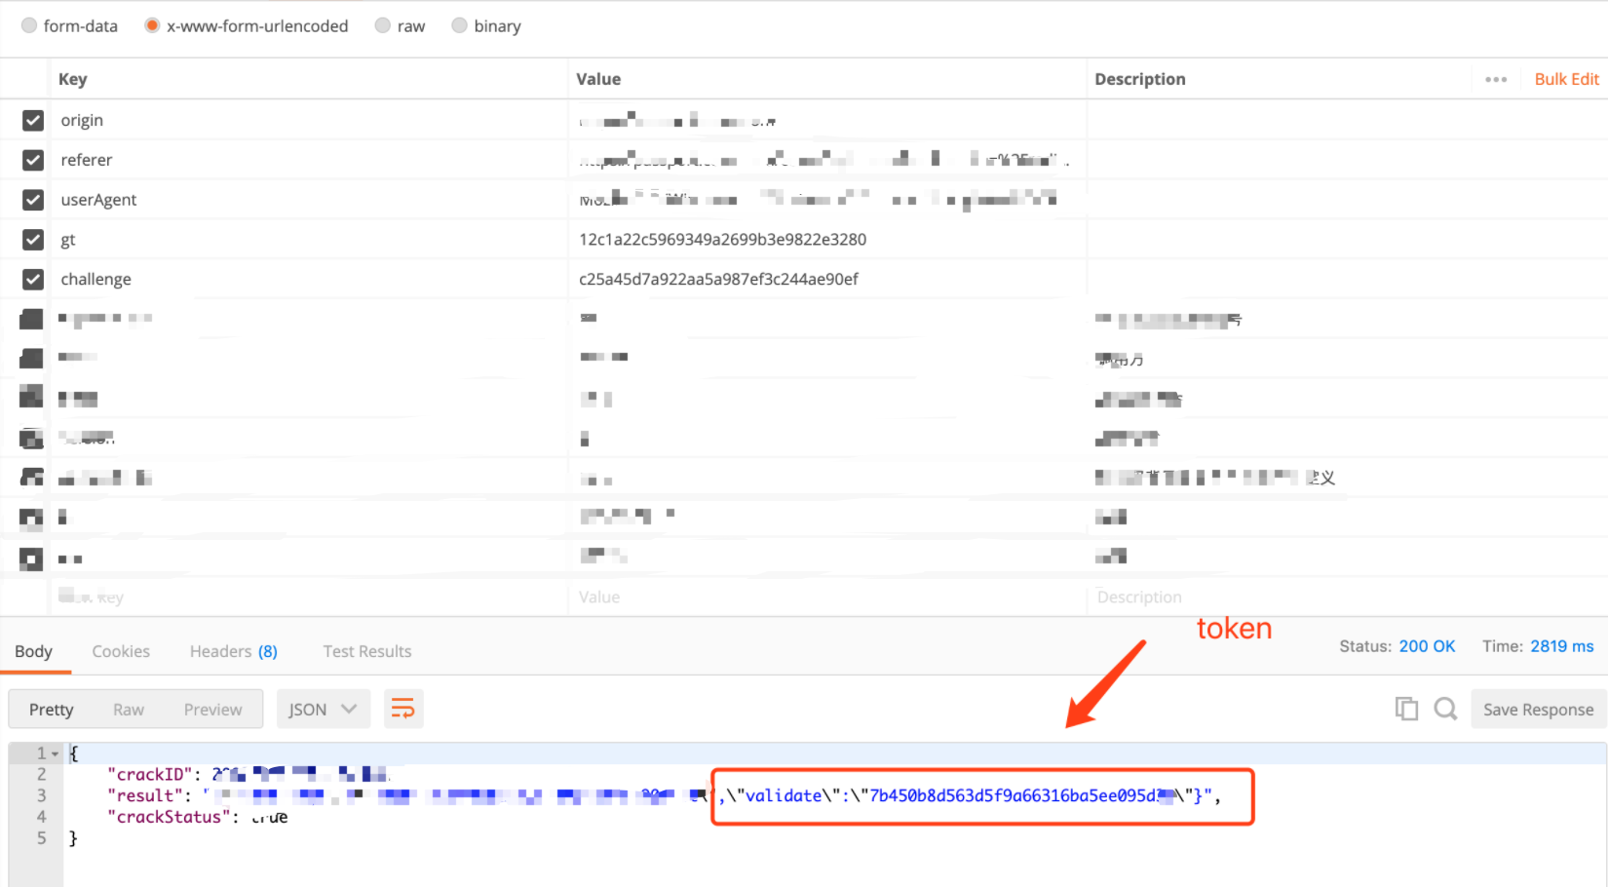Viewport: 1608px width, 887px height.
Task: Open the Headers (8) tab
Action: pos(234,651)
